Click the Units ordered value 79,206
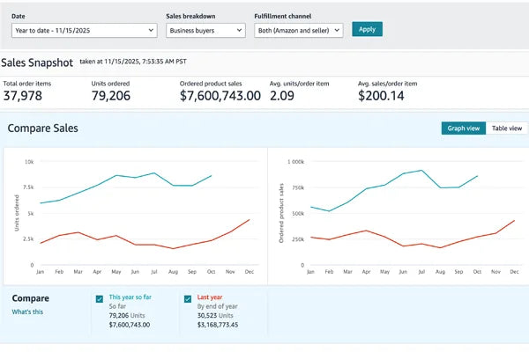 point(111,96)
